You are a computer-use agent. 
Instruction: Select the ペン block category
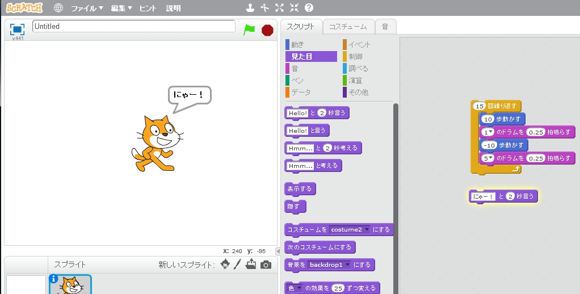pos(311,80)
